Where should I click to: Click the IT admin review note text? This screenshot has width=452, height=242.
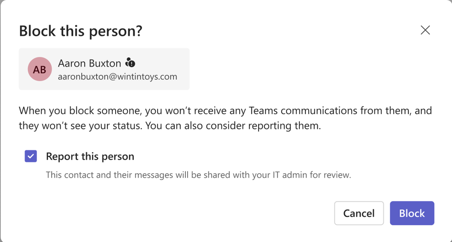click(198, 175)
